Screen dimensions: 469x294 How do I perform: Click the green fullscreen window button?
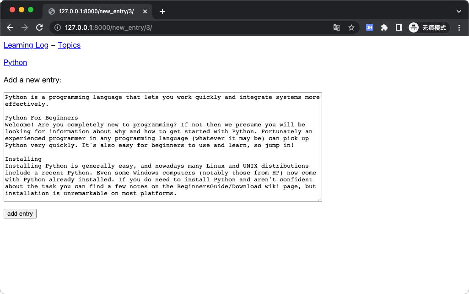tap(31, 10)
